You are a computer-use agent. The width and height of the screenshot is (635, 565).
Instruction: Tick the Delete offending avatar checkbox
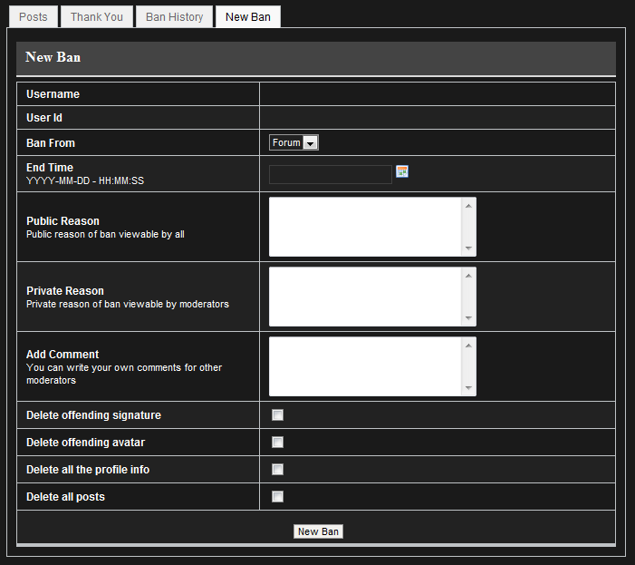pos(277,442)
